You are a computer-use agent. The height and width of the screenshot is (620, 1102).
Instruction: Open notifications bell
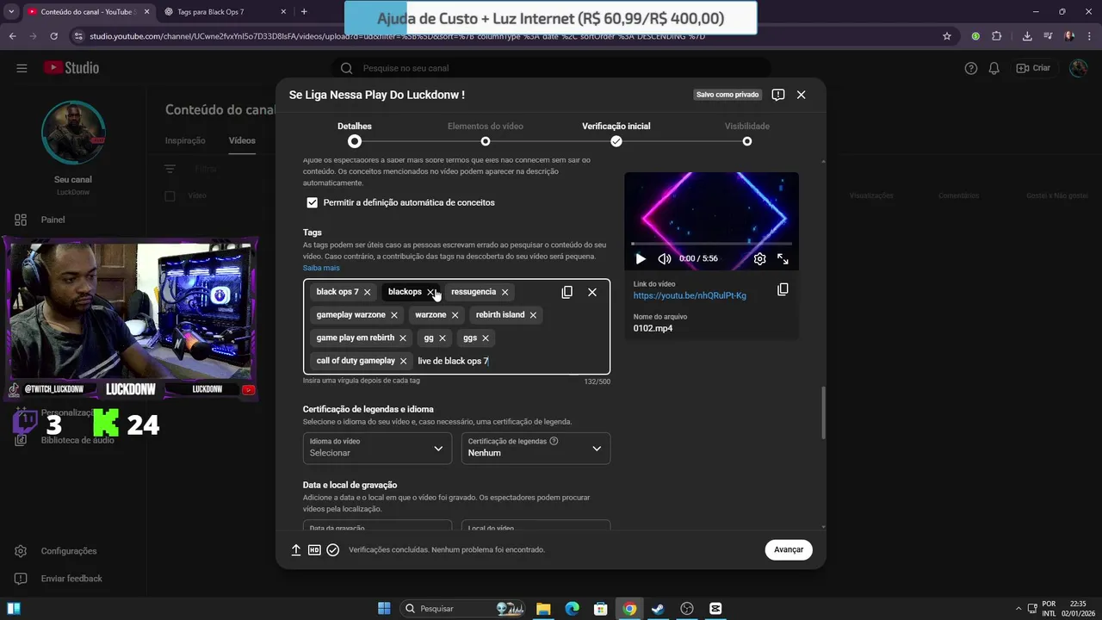(994, 68)
